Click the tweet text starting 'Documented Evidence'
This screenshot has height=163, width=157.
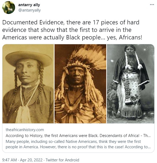click(x=72, y=30)
